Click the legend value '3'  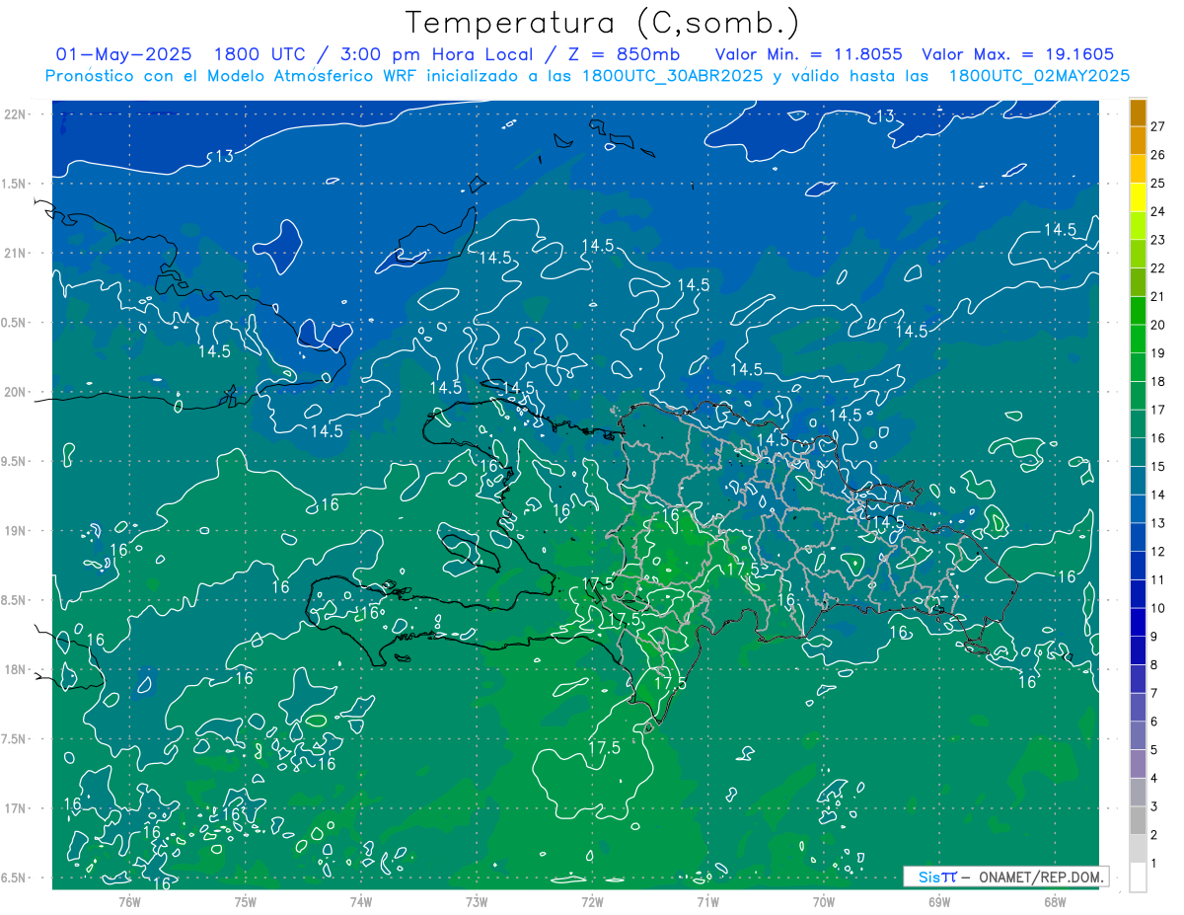[x=1154, y=807]
